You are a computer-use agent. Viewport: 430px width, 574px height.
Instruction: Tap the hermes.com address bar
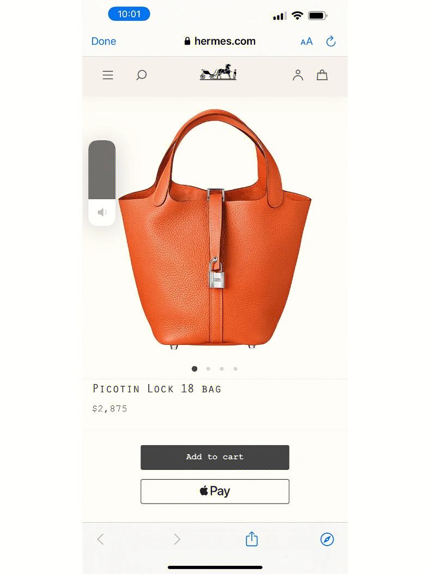tap(220, 41)
